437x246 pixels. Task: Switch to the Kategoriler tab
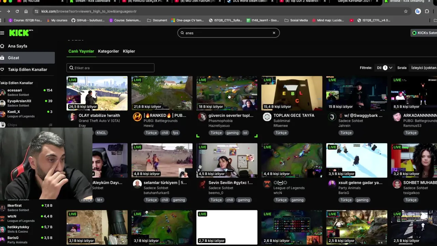tap(109, 51)
